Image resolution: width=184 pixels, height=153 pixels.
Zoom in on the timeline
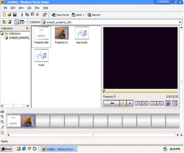click(2, 116)
